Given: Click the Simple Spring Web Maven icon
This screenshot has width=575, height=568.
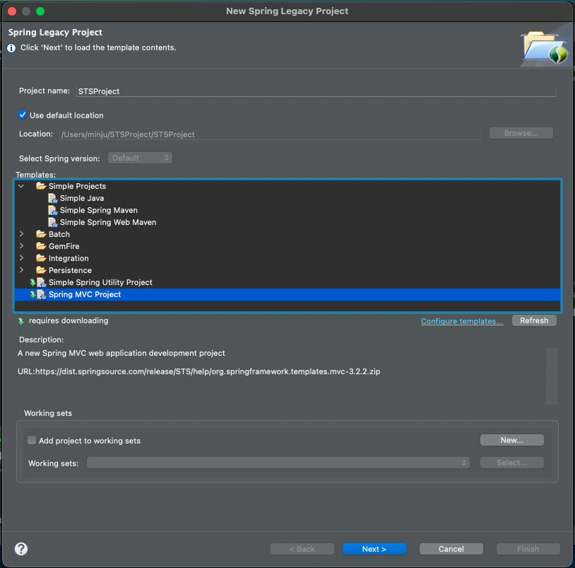Looking at the screenshot, I should [53, 223].
